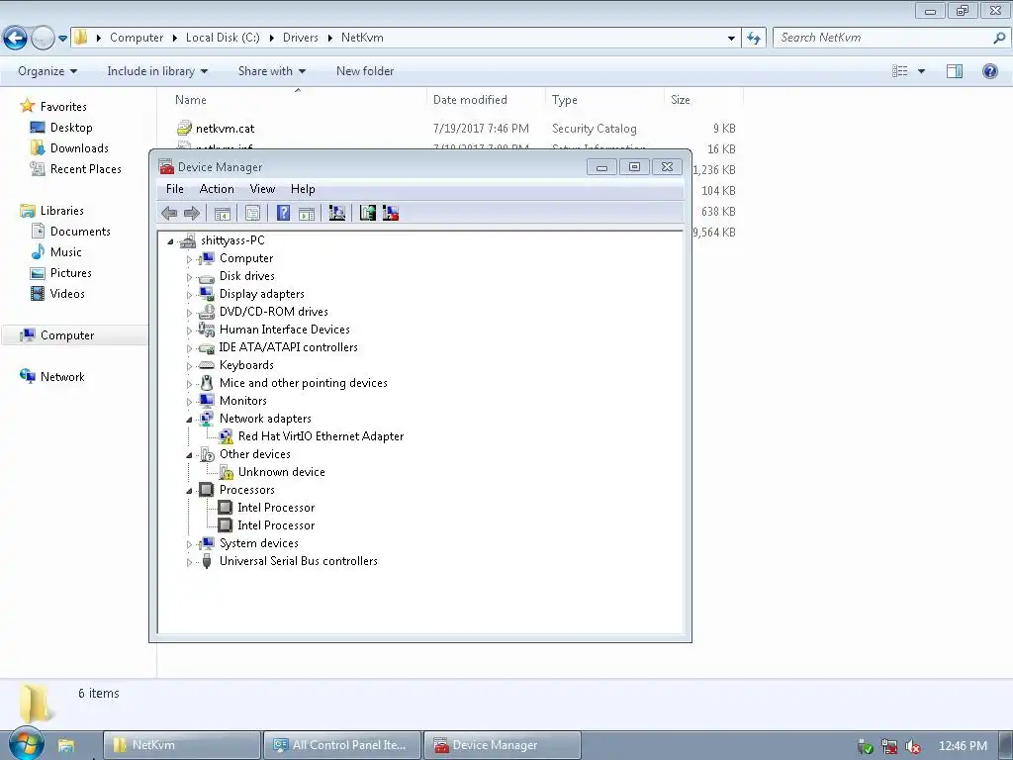Click the Update Driver Software toolbar icon
The width and height of the screenshot is (1013, 760).
[x=368, y=213]
